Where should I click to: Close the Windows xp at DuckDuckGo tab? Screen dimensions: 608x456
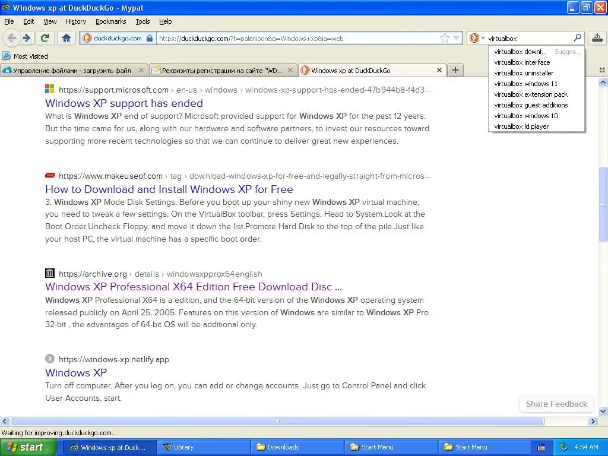click(439, 70)
